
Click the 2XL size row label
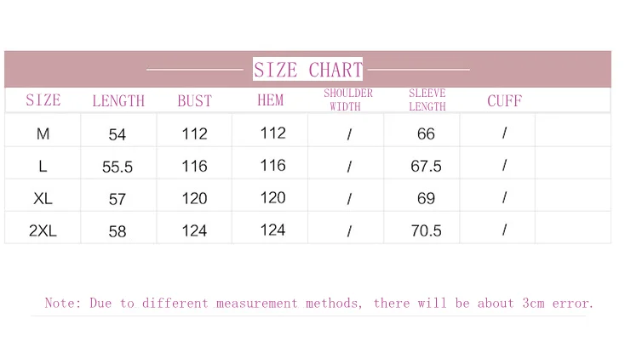pos(43,230)
